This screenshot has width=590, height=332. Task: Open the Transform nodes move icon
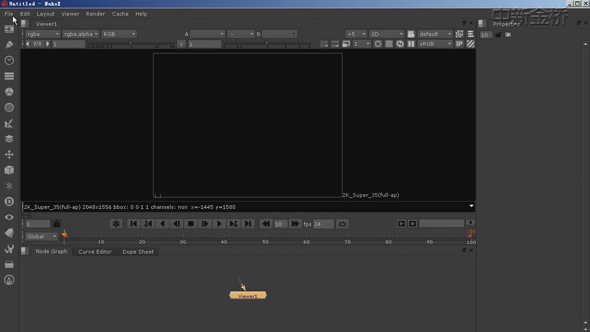[x=9, y=154]
